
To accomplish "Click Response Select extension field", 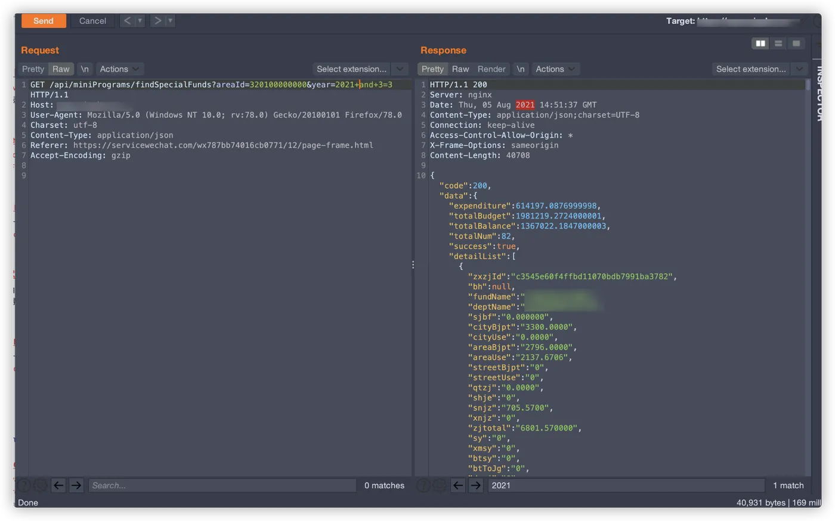I will (x=751, y=69).
